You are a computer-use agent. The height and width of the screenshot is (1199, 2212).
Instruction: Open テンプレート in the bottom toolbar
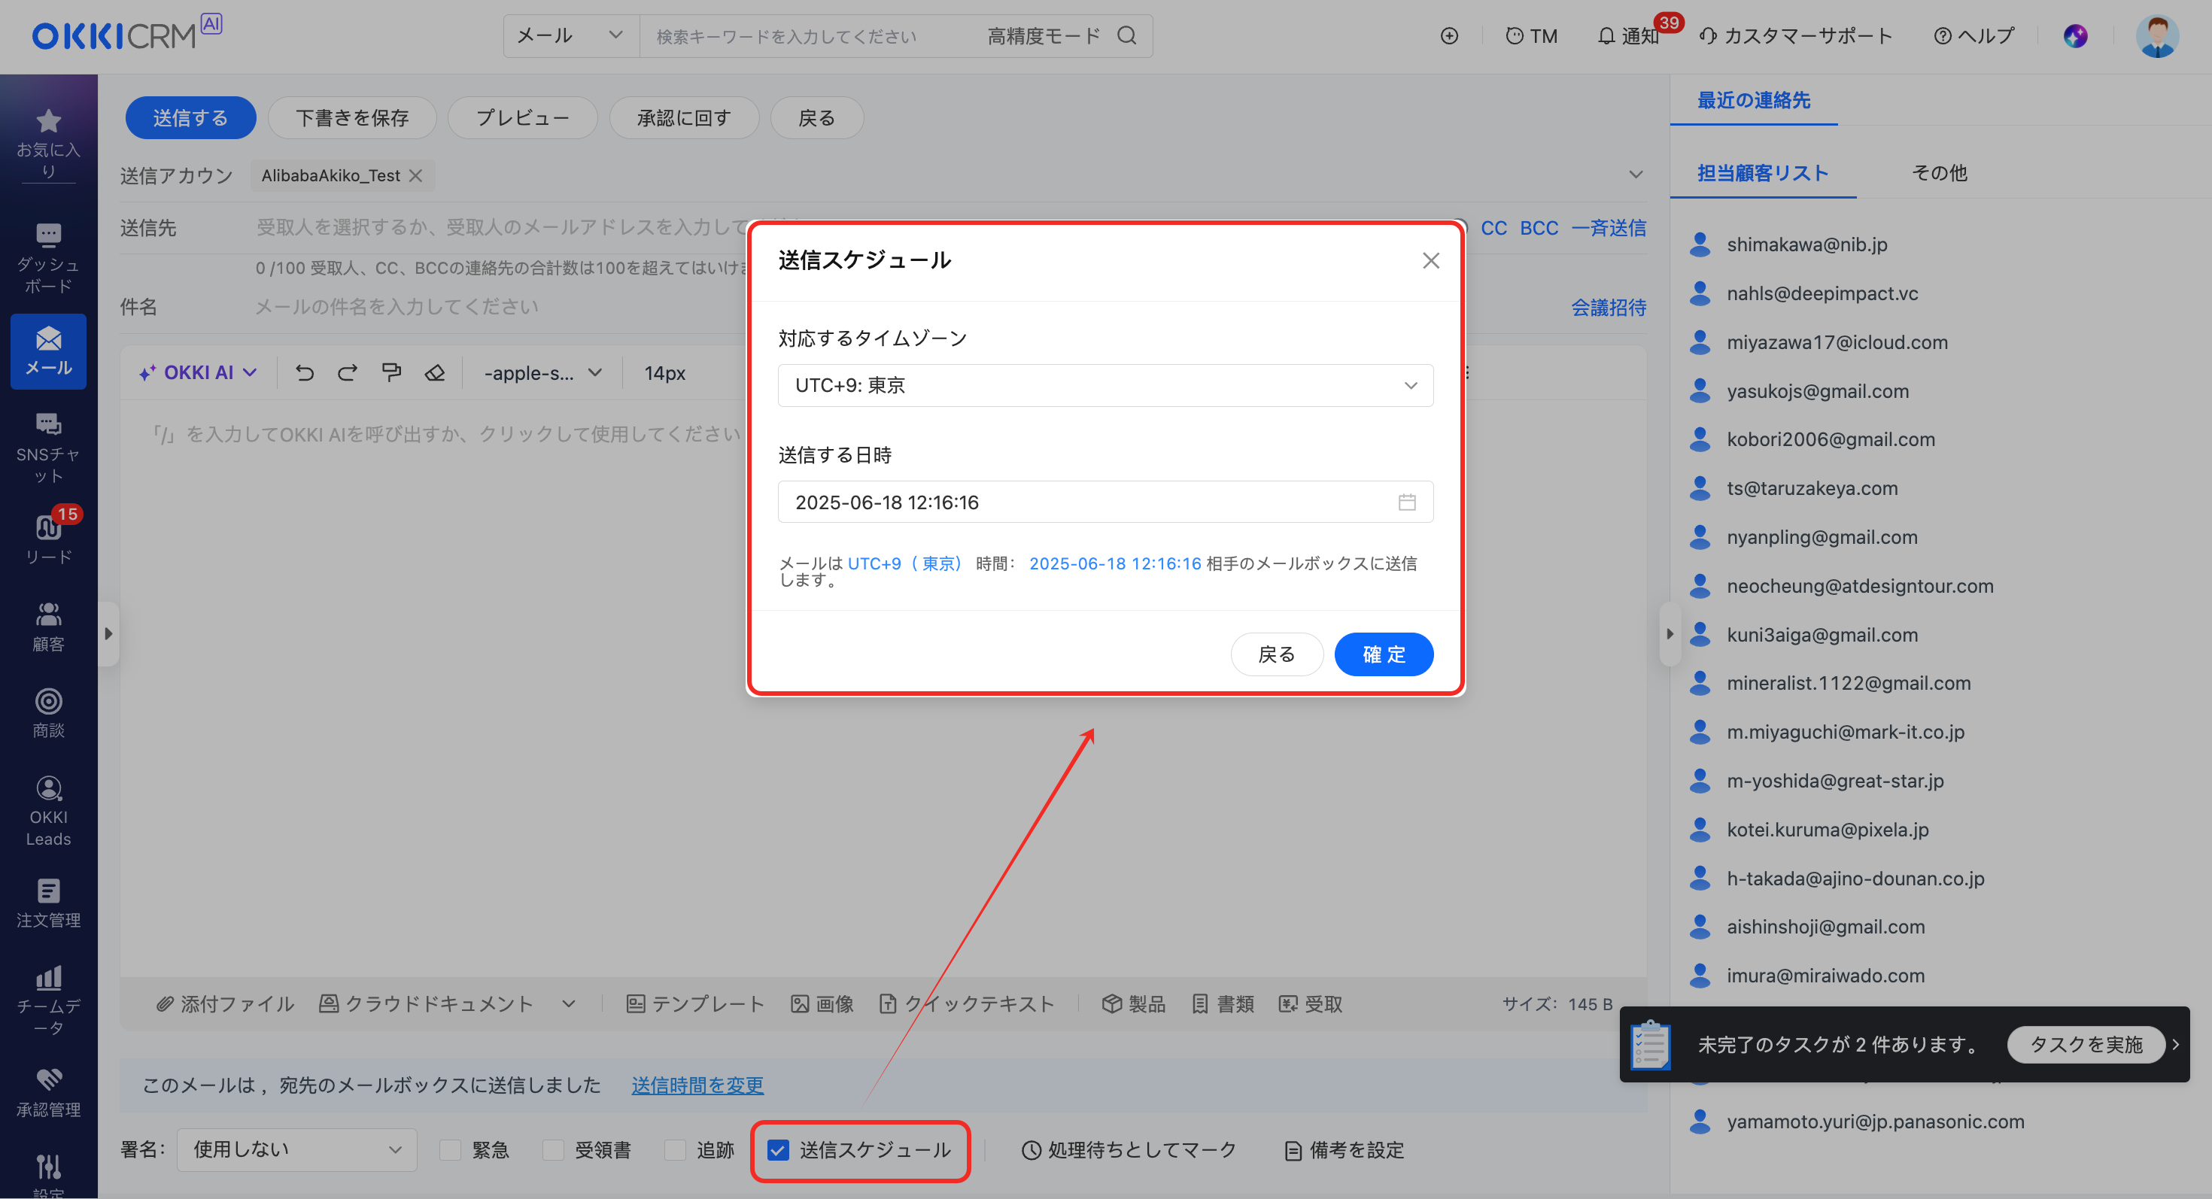click(694, 1003)
